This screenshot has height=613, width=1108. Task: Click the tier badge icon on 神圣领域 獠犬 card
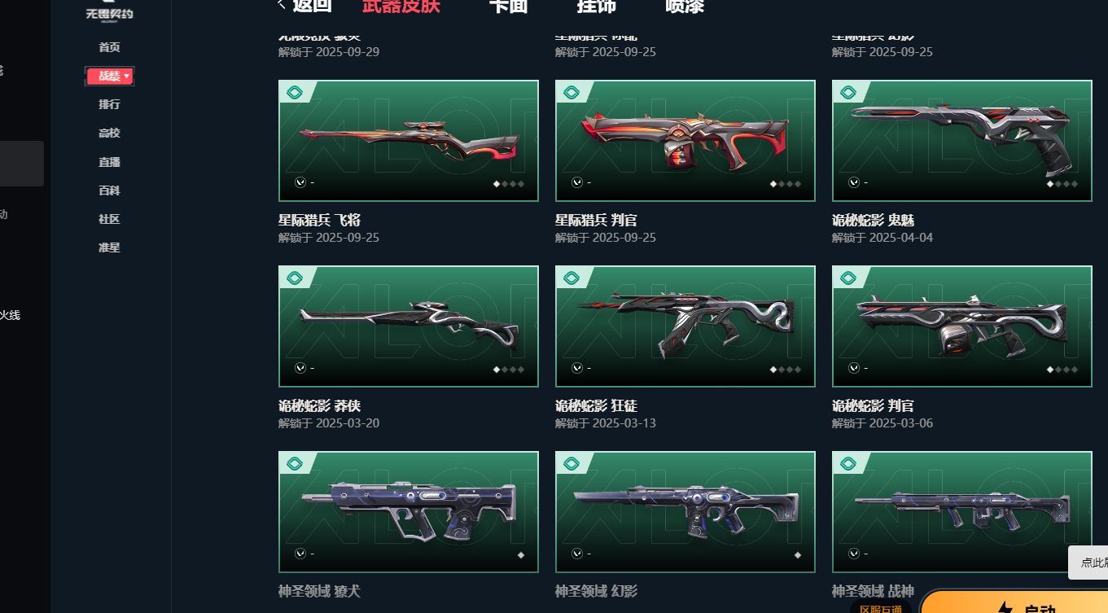295,464
